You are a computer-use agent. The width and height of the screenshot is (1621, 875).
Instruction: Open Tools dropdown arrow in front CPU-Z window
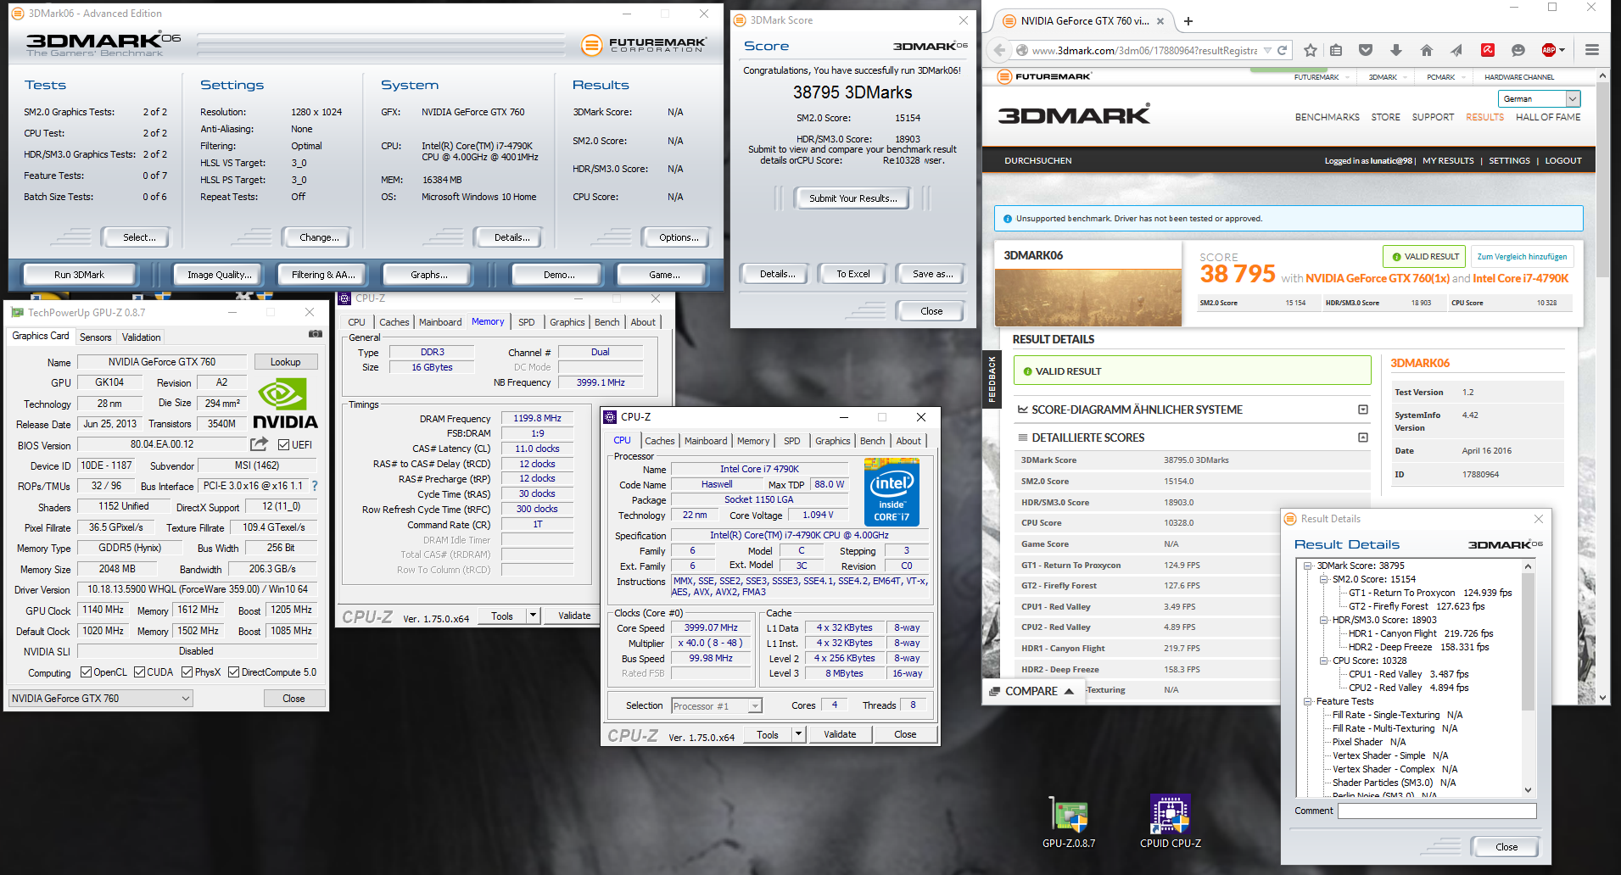[x=798, y=734]
